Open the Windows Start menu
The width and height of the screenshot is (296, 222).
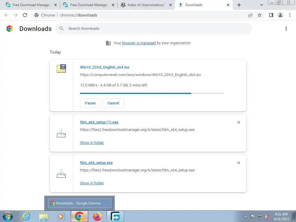click(x=8, y=216)
